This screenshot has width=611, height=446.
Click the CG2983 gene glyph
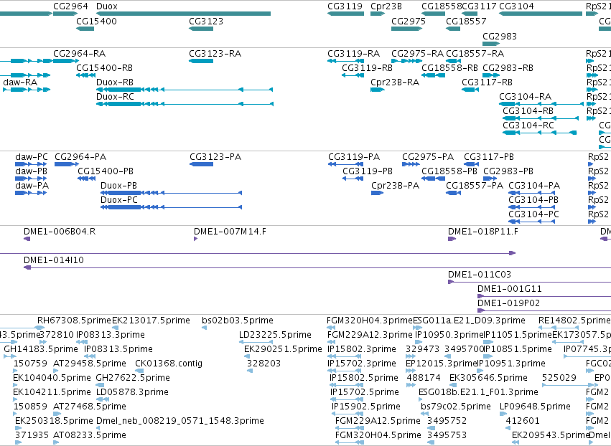(x=491, y=44)
